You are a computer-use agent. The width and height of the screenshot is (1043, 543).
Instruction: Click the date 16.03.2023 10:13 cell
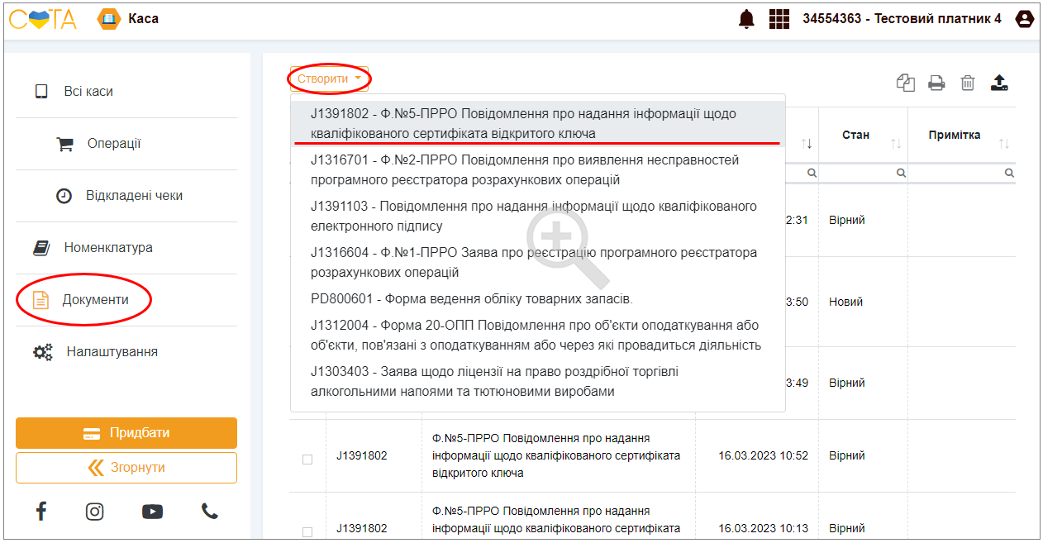pyautogui.click(x=763, y=529)
